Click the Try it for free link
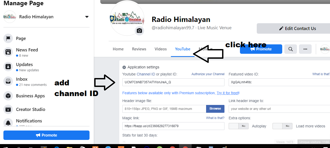This screenshot has height=148, width=330. [x=227, y=93]
